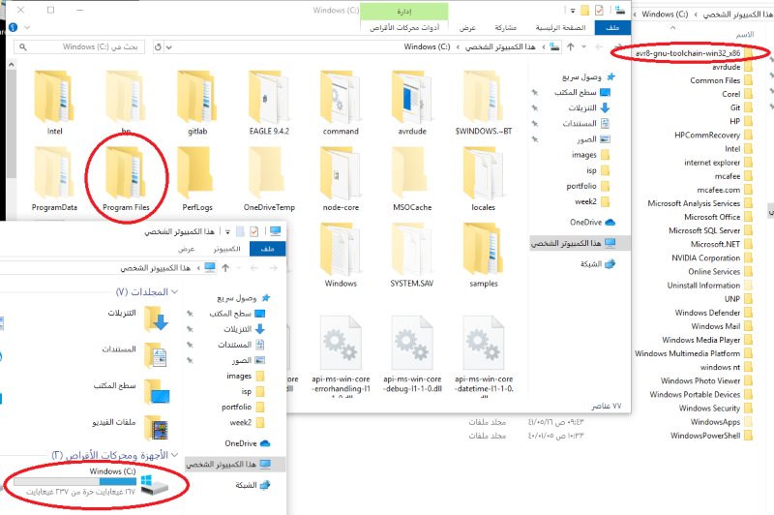
Task: Open أدوات محركات الأقراص ribbon tab
Action: click(404, 28)
